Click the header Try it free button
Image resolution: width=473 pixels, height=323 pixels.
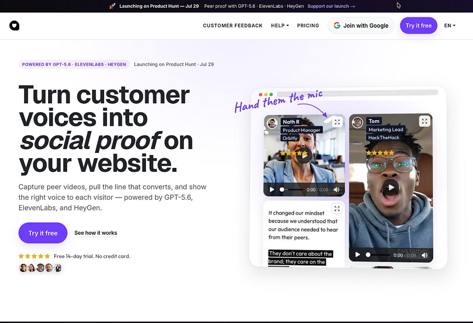pos(418,25)
